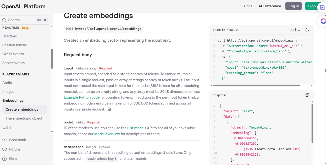Click the Help question mark icon
This screenshot has width=326, height=165.
pos(4,159)
